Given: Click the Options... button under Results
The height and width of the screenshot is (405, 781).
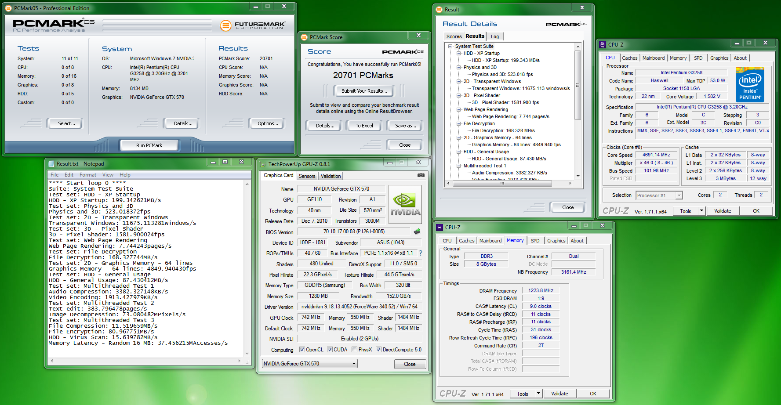Looking at the screenshot, I should pos(268,123).
